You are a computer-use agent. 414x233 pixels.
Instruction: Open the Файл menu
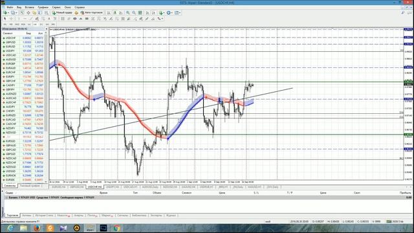coord(10,7)
